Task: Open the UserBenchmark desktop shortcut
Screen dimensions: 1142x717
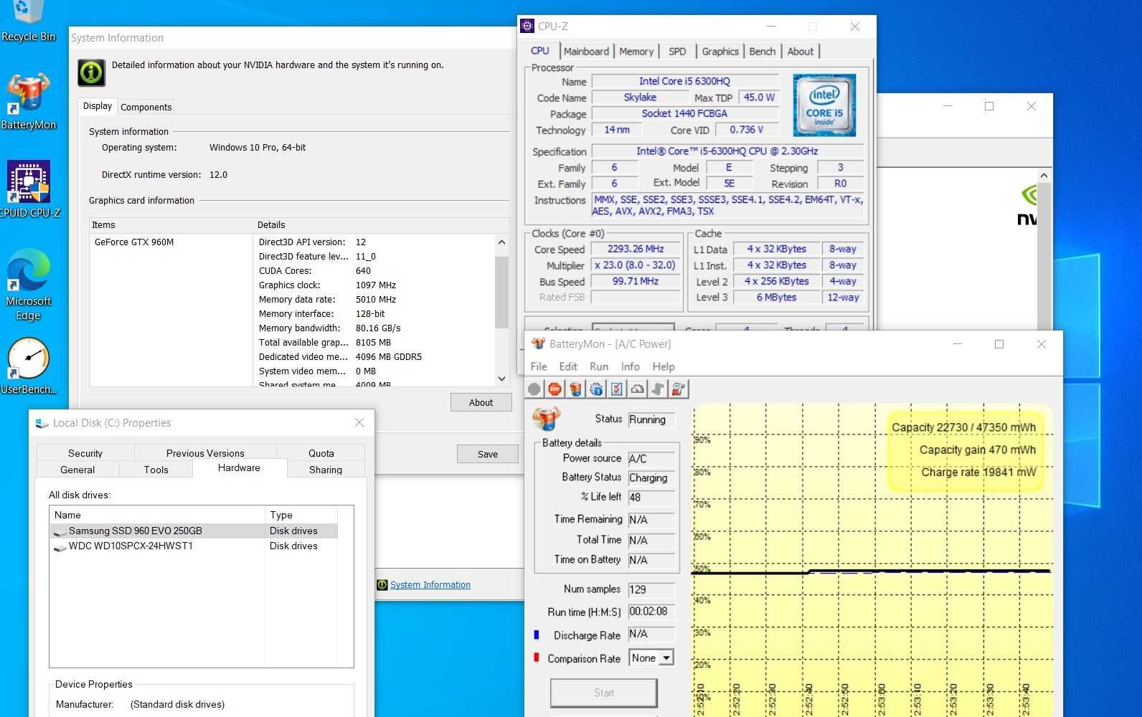Action: click(x=28, y=366)
